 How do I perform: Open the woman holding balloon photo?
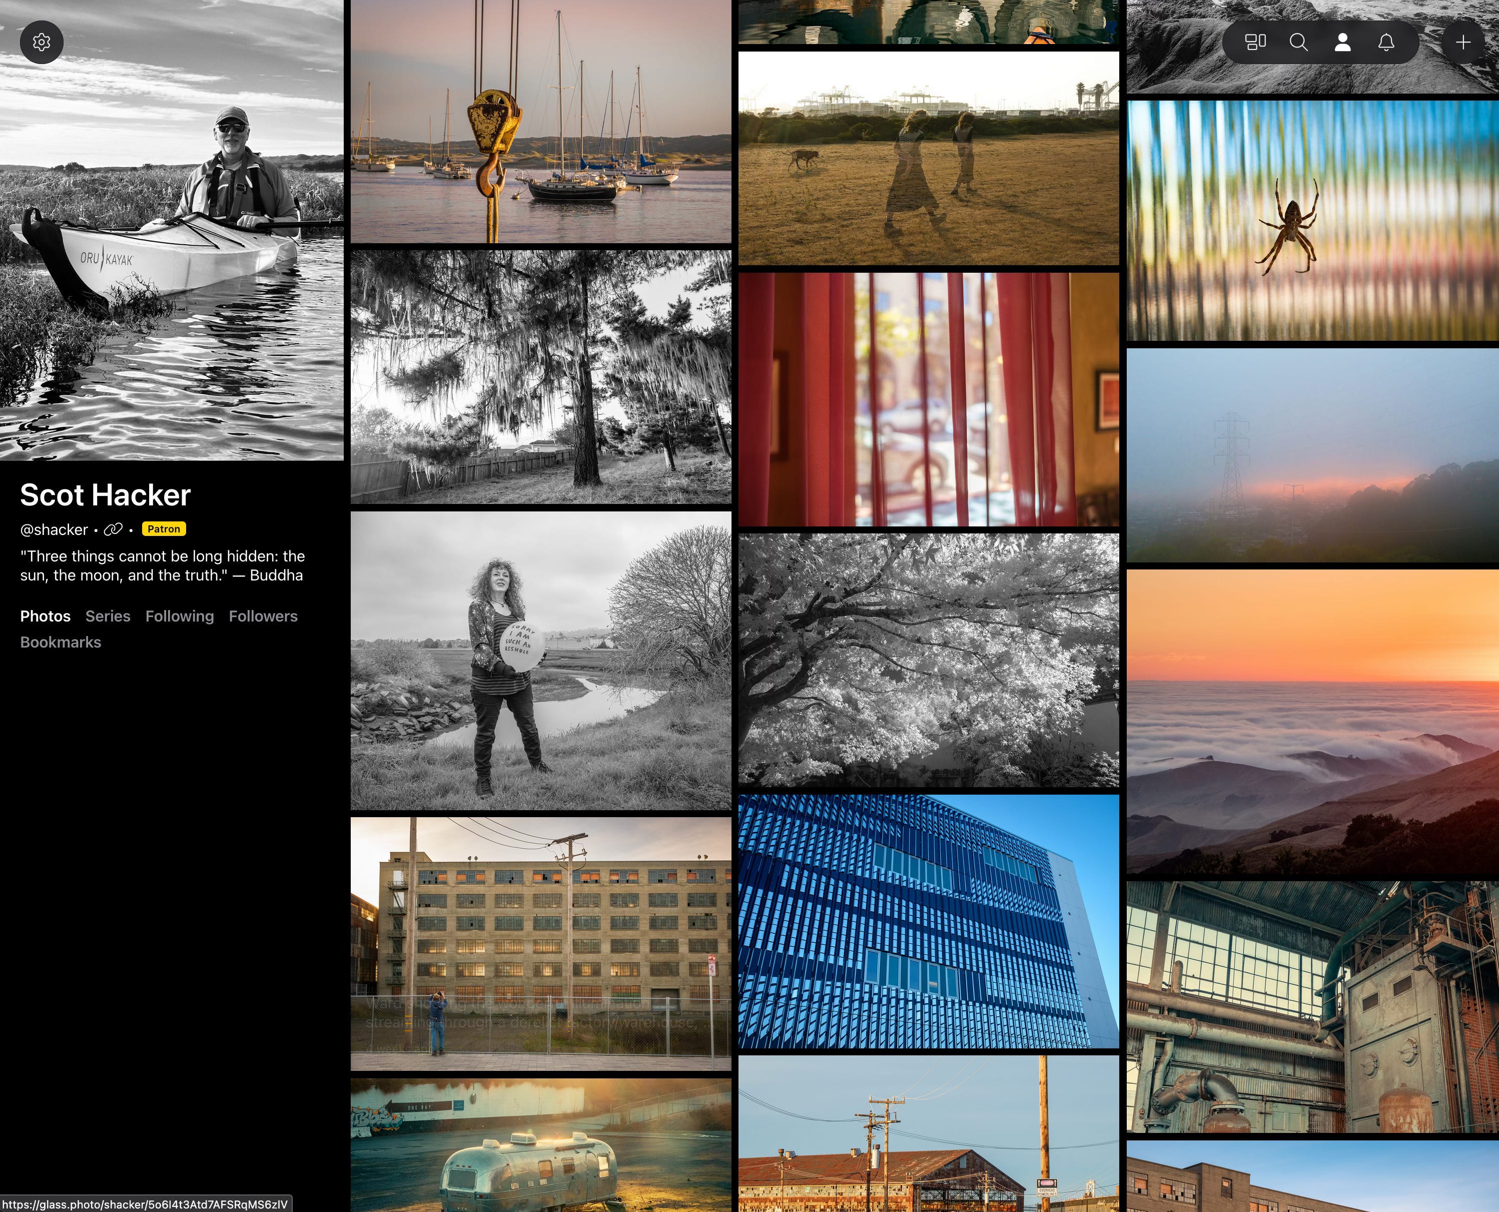point(541,661)
